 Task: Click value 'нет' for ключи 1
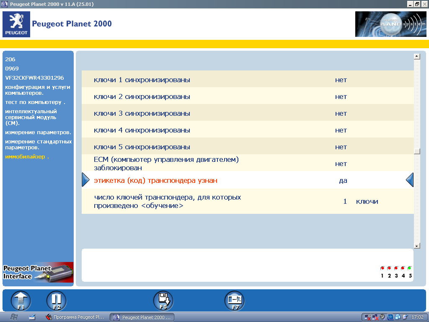341,80
